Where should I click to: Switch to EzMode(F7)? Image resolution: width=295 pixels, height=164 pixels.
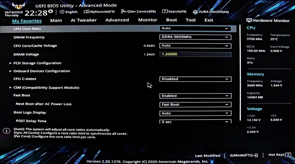244,155
